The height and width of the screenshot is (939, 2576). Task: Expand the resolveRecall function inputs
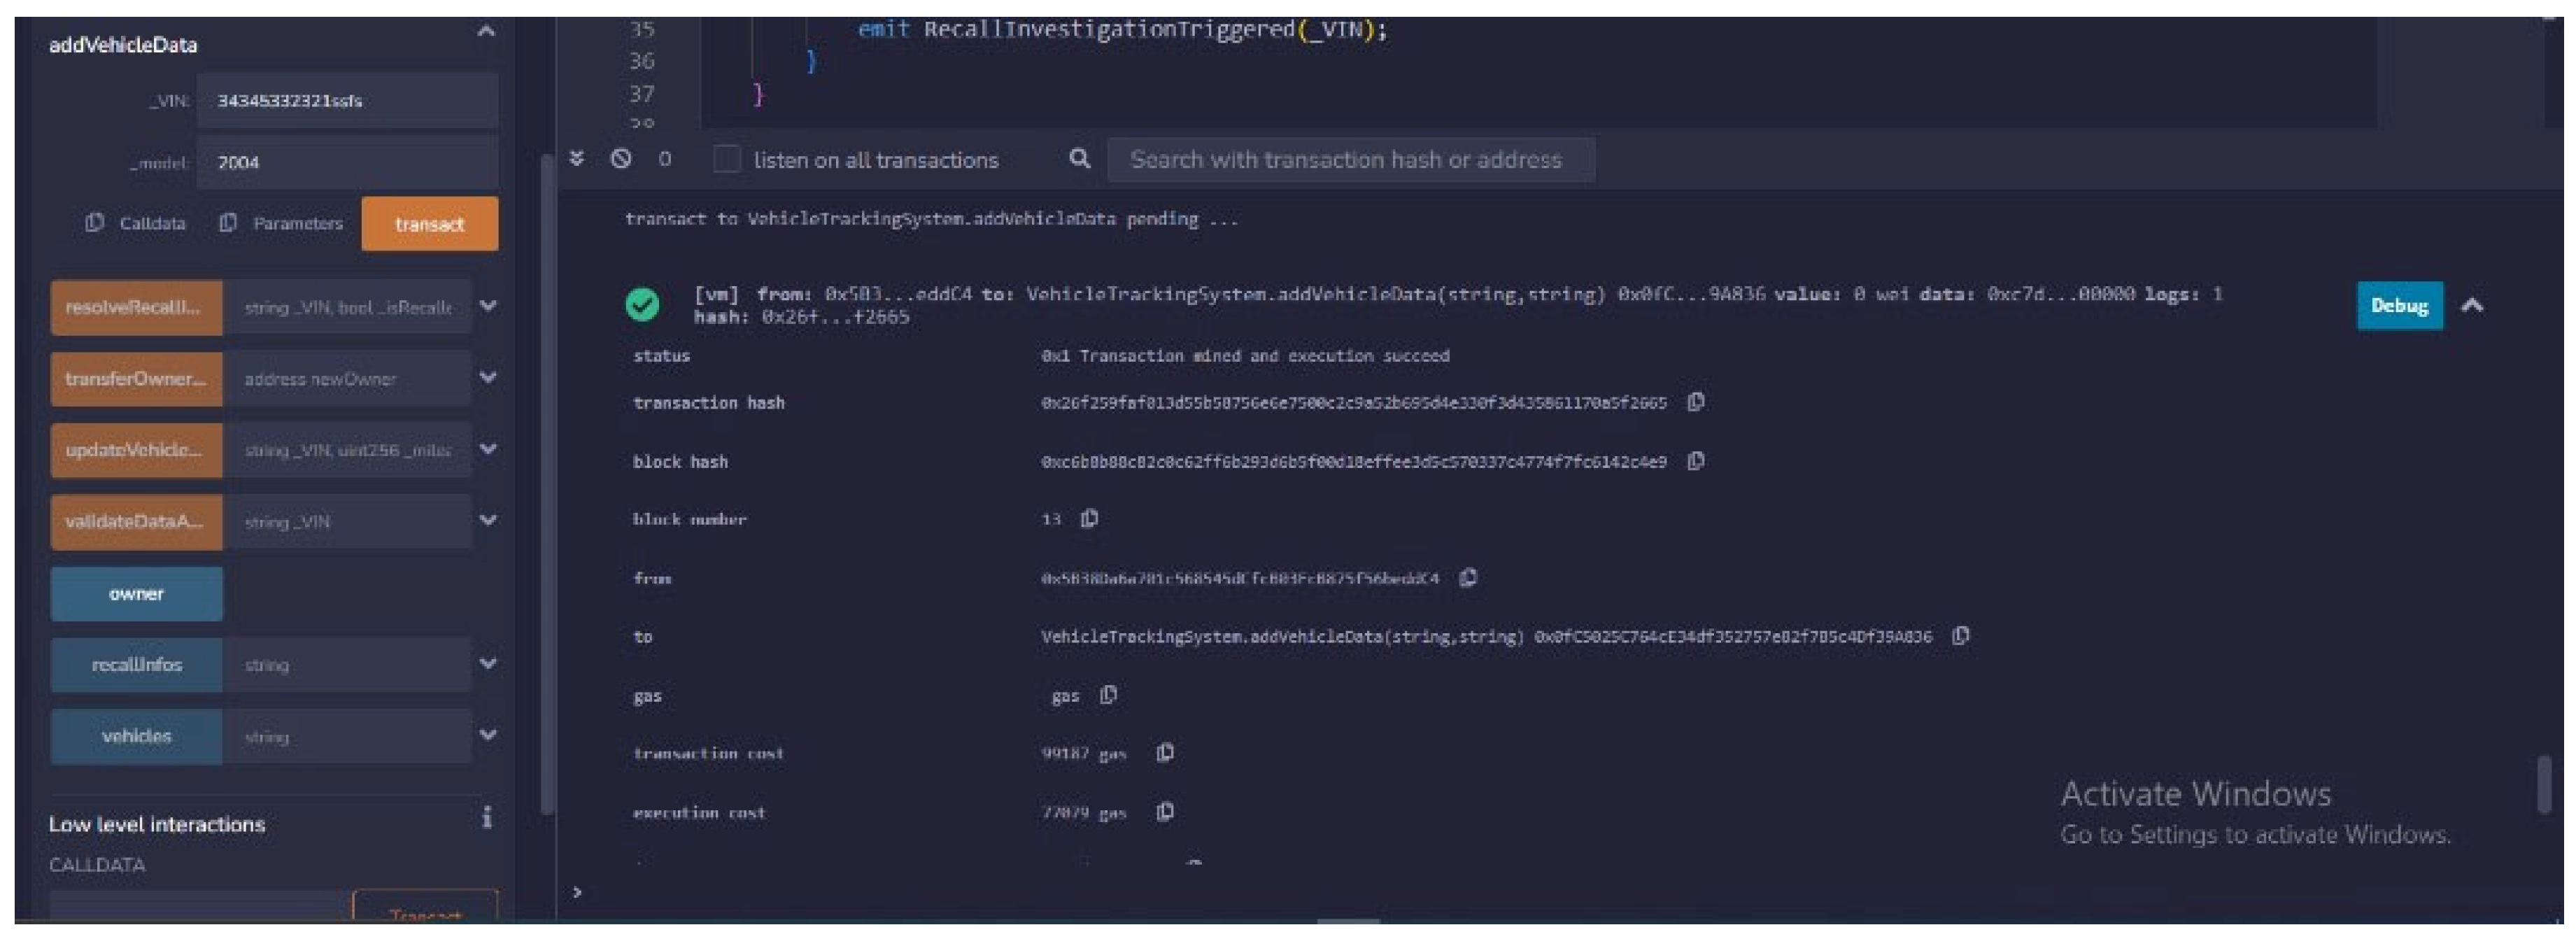point(488,306)
